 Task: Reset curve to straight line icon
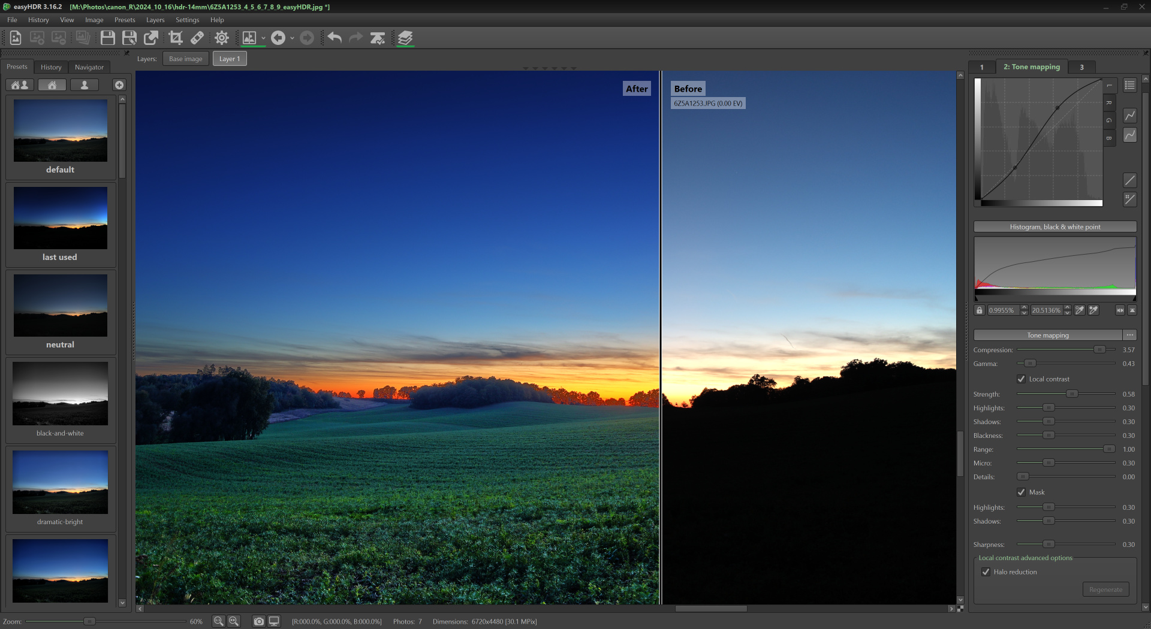pyautogui.click(x=1130, y=180)
